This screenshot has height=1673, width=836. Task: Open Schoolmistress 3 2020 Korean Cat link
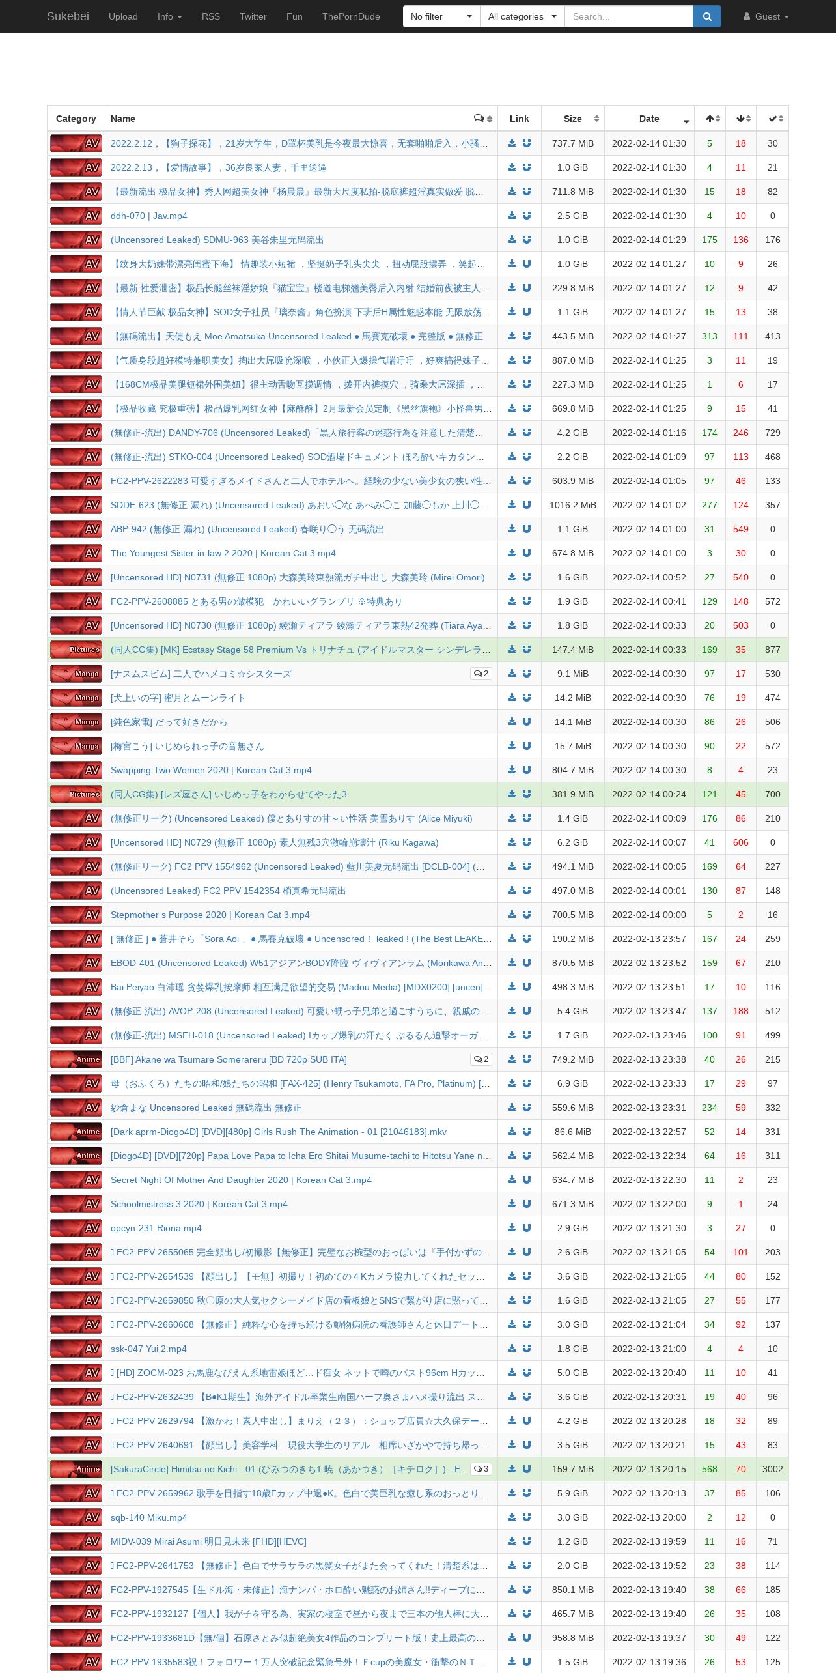[x=199, y=1204]
